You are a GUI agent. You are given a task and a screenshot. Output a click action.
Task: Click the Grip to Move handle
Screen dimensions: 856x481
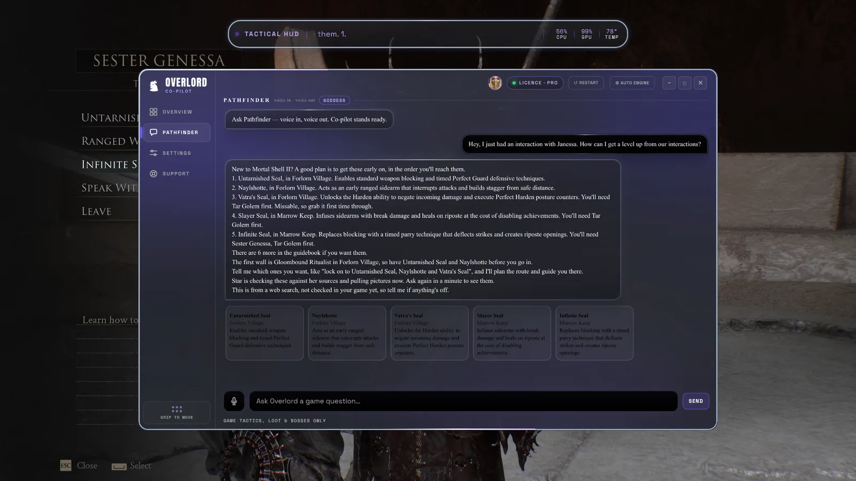tap(177, 412)
